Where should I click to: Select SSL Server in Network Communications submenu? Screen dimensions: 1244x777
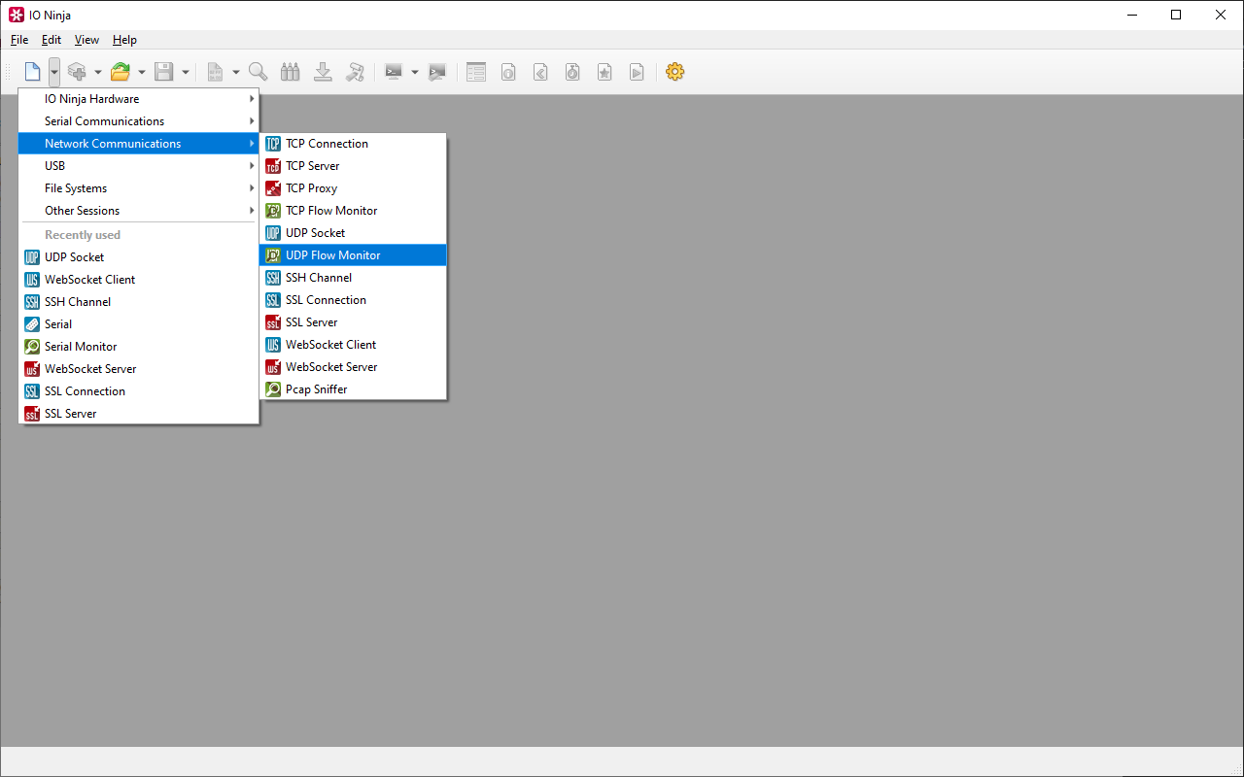(x=353, y=322)
